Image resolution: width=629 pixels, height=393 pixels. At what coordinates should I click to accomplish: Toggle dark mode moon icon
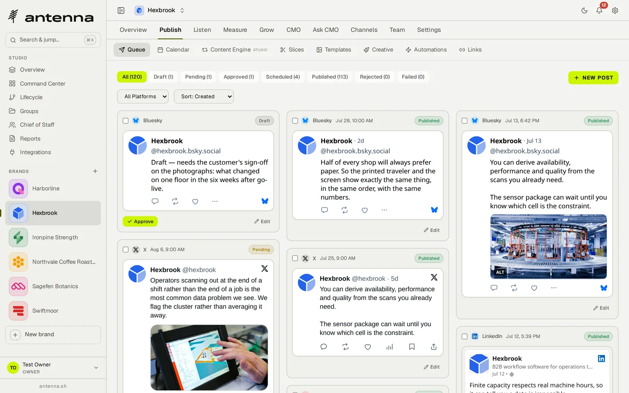coord(584,10)
